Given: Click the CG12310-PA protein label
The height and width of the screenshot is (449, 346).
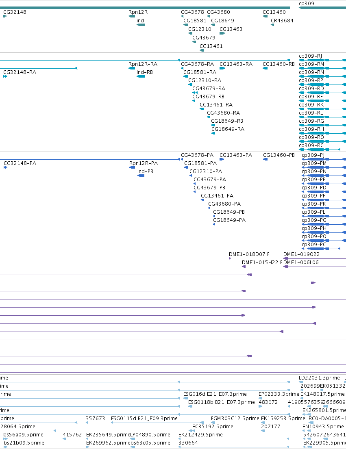Looking at the screenshot, I should (x=206, y=171).
